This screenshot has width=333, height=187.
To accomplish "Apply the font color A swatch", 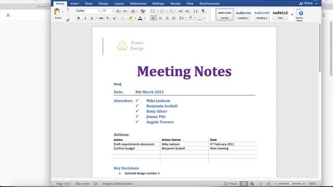I will [140, 18].
